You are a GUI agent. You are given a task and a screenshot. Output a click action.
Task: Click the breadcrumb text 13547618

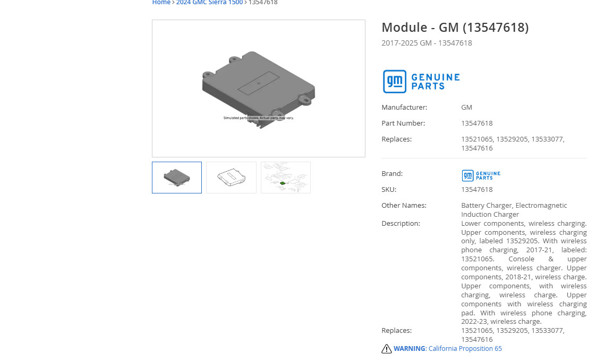click(263, 3)
